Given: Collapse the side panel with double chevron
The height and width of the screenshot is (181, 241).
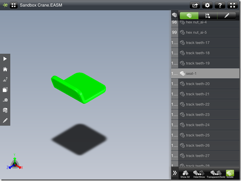Looking at the screenshot, I should tap(175, 173).
